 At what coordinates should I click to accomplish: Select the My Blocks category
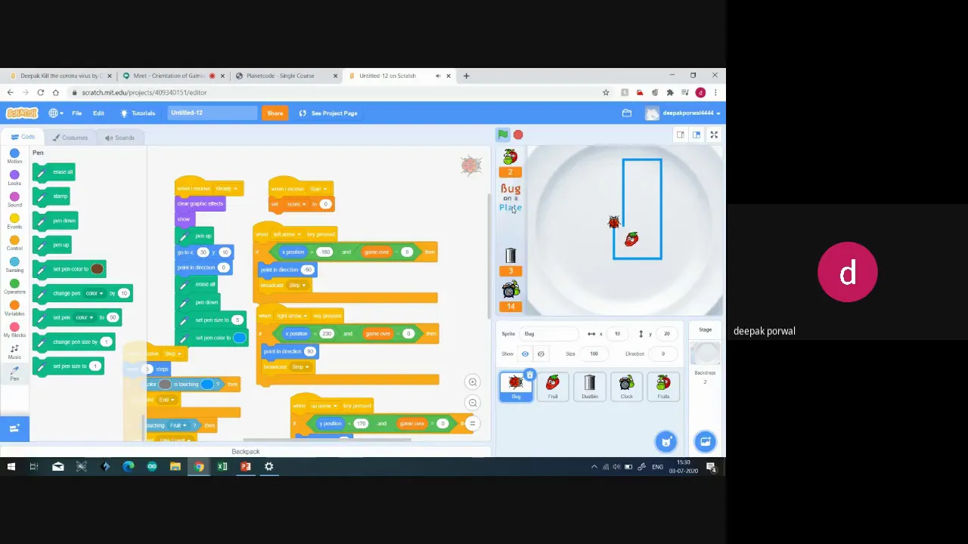point(14,330)
